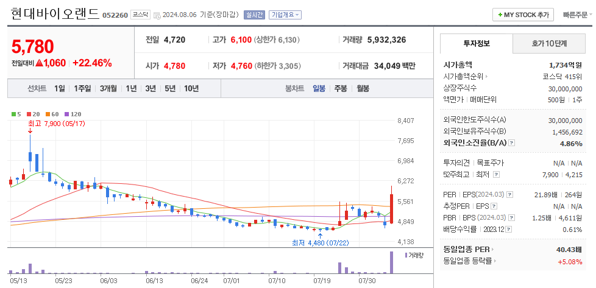Click the up triangle beside 1,060
The width and height of the screenshot is (596, 288).
coord(40,63)
